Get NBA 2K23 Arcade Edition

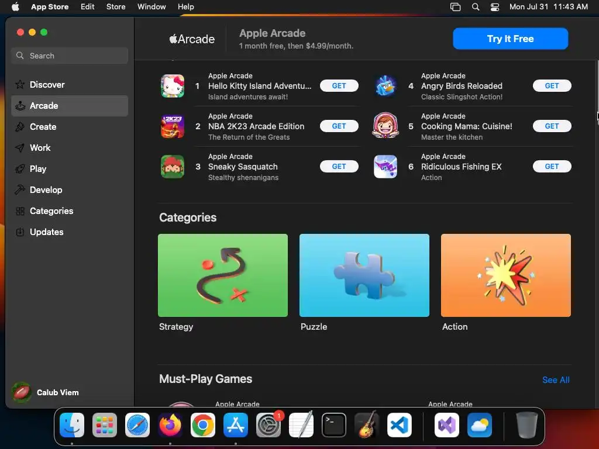pos(339,126)
